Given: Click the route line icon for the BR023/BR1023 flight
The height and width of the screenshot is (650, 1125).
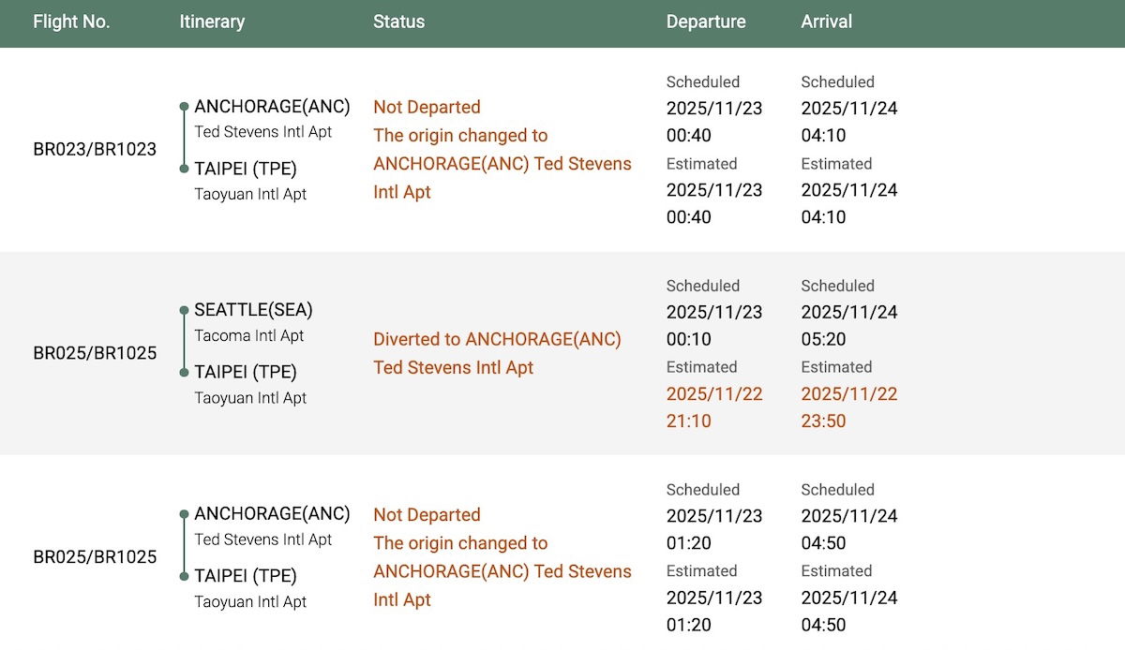Looking at the screenshot, I should 185,138.
